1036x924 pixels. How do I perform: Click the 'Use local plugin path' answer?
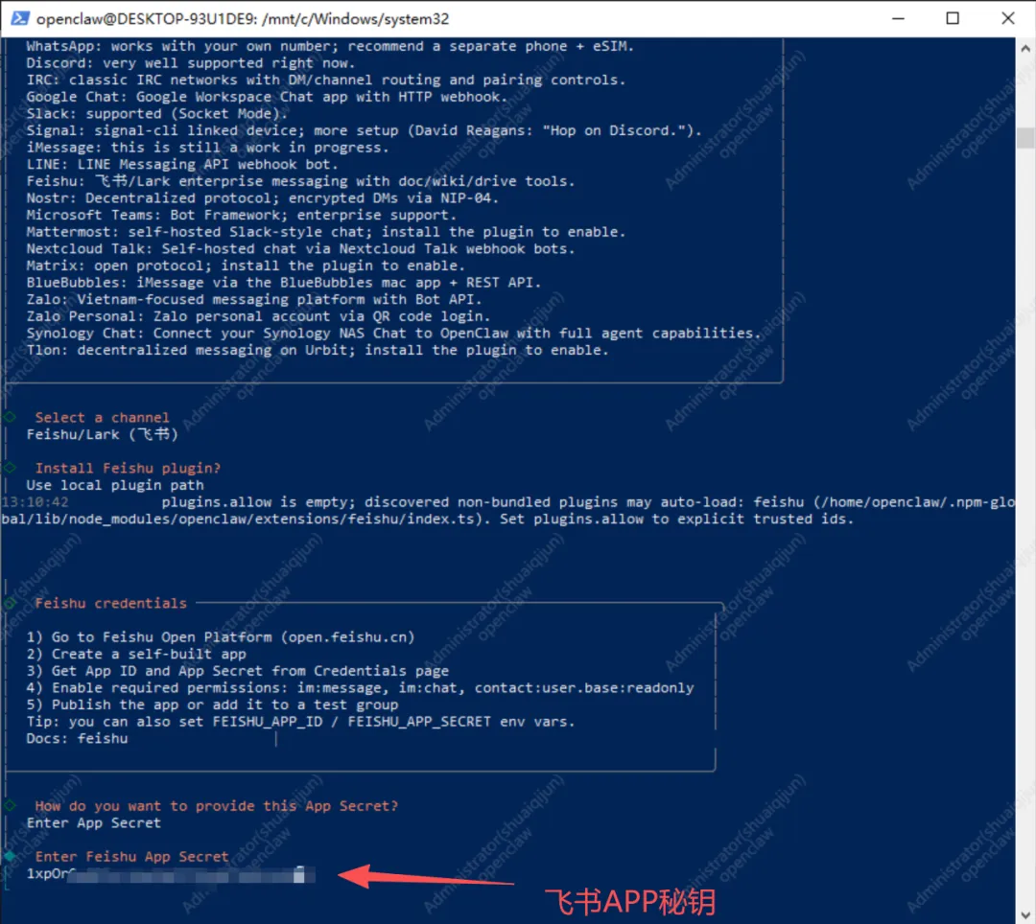[115, 485]
